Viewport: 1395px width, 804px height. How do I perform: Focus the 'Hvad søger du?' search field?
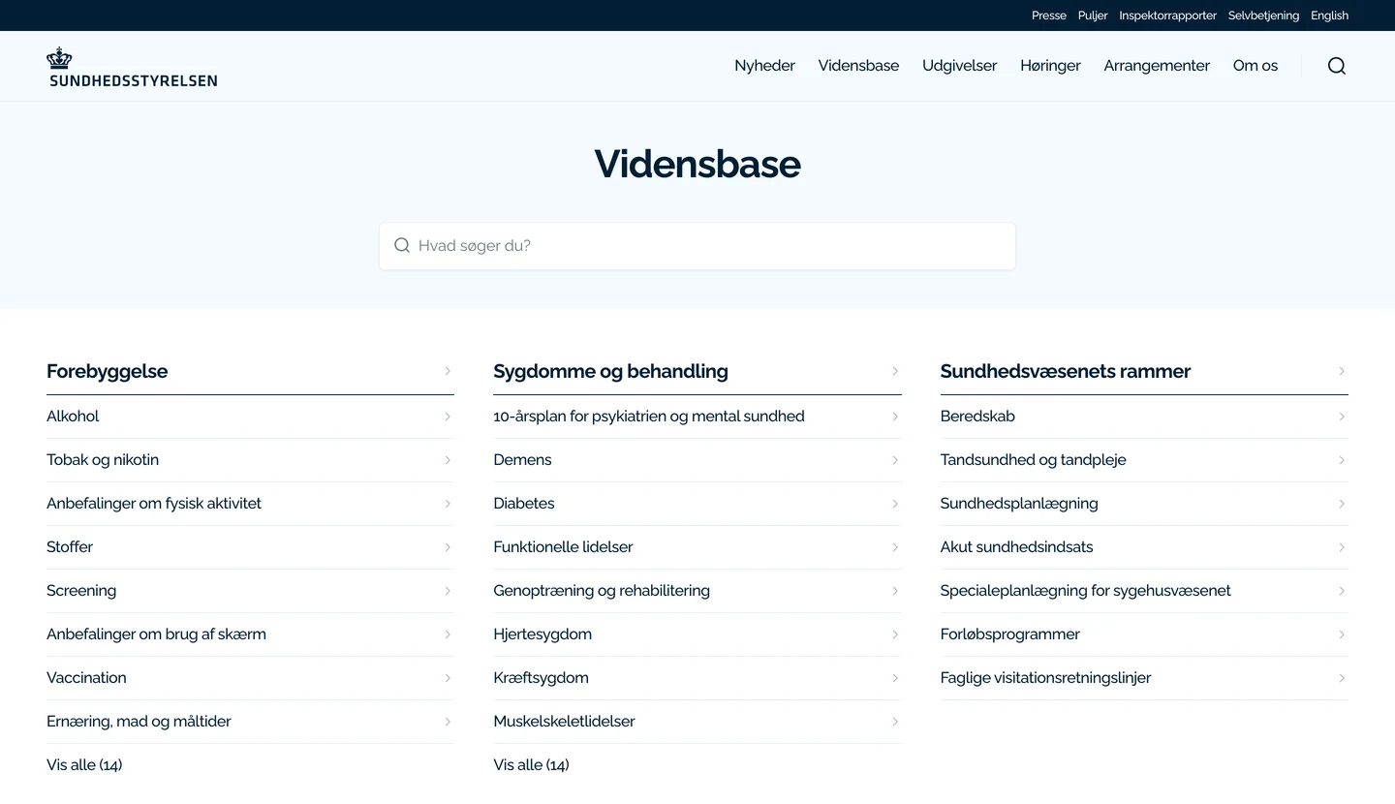697,246
